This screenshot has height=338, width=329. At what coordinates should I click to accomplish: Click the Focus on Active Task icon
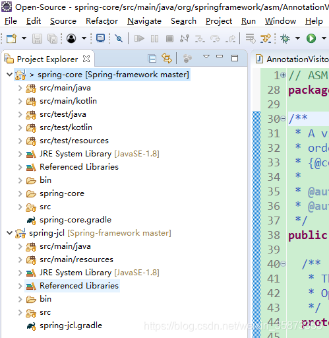(x=187, y=59)
